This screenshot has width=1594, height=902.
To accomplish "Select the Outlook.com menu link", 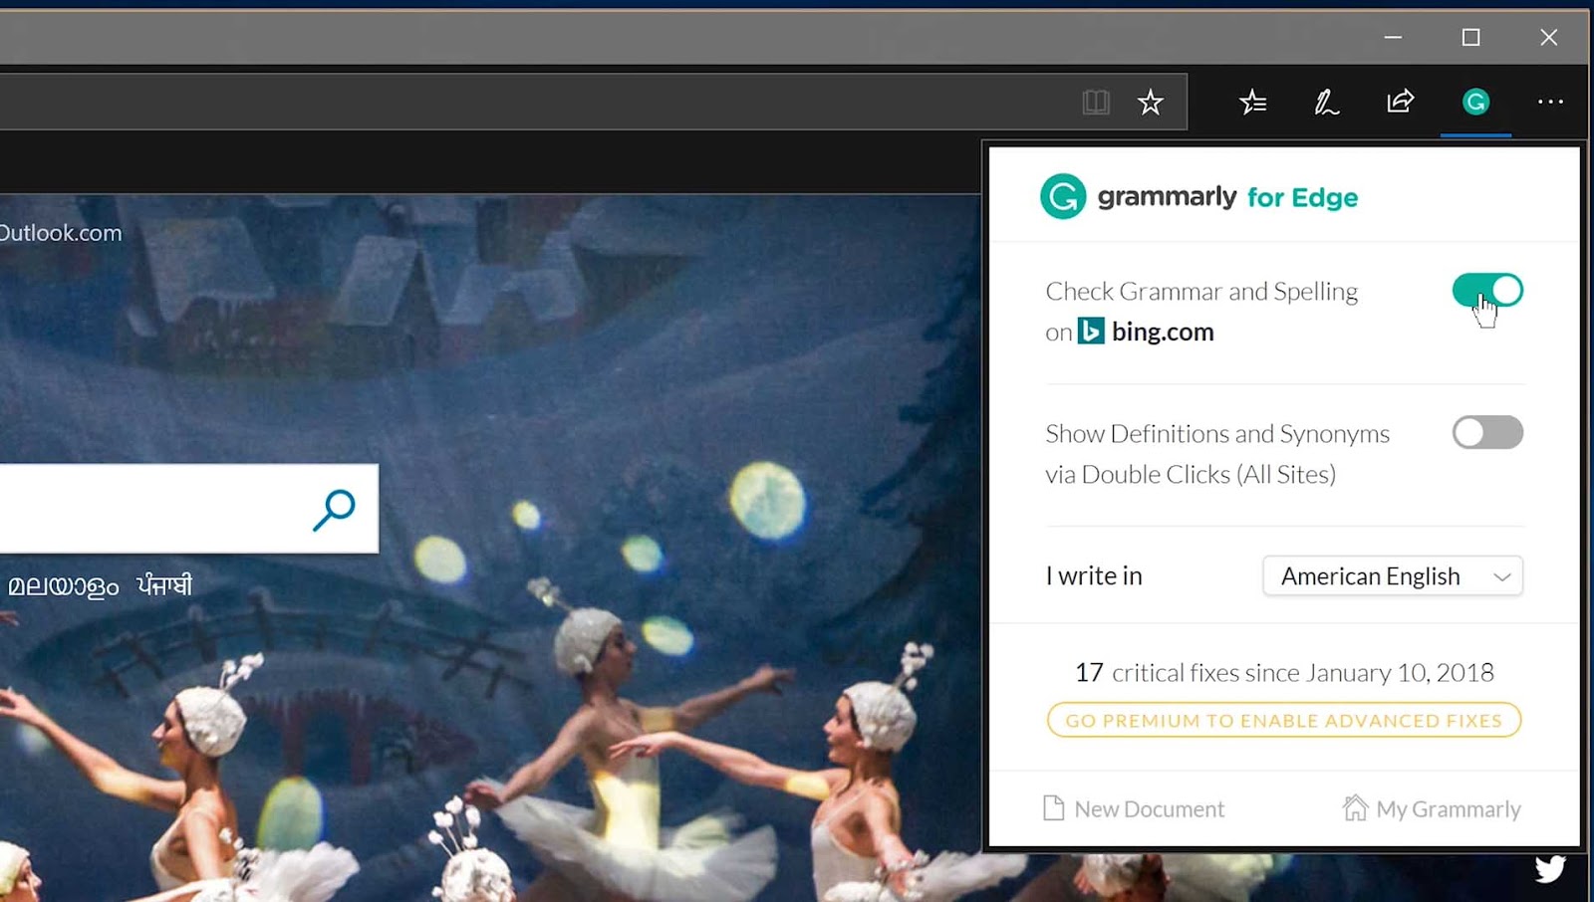I will tap(62, 232).
